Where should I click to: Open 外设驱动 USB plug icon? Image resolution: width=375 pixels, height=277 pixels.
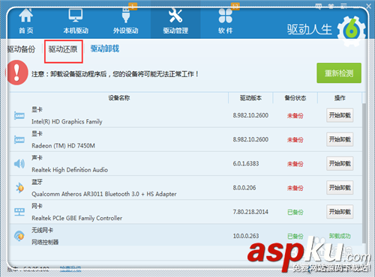pos(126,16)
